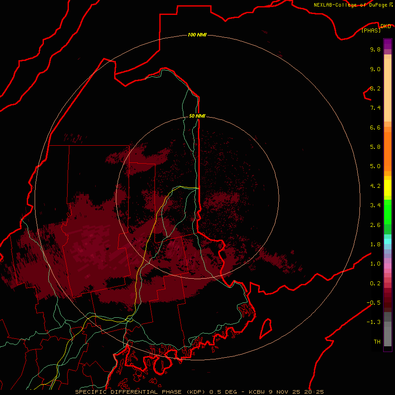Click the -1.3 scale label
This screenshot has height=395, width=395.
click(x=373, y=322)
